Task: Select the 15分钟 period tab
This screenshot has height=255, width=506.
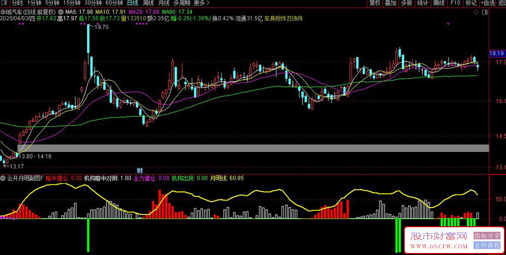Action: [x=72, y=3]
